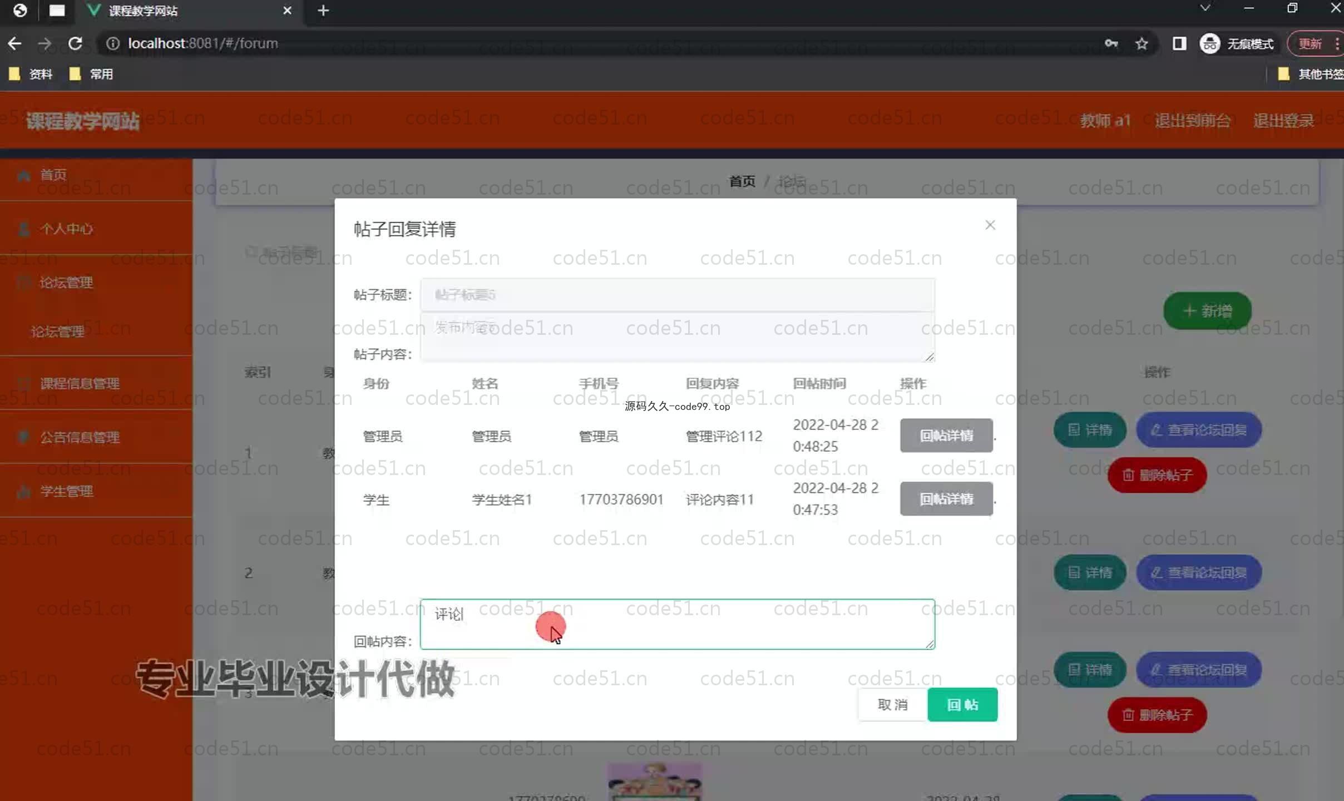Screen dimensions: 1344x801
Task: Click the 无痕模式 incognito icon
Action: pos(1210,43)
